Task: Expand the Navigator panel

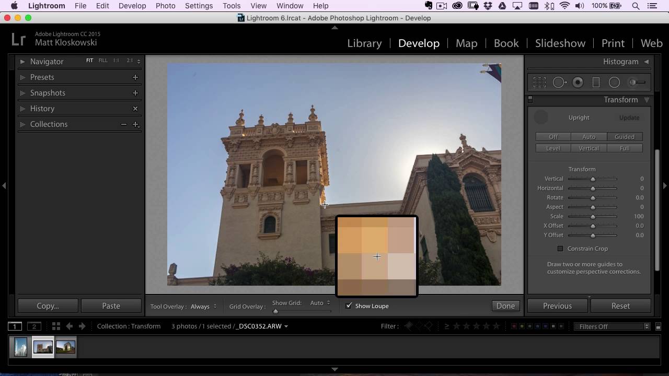Action: (22, 62)
